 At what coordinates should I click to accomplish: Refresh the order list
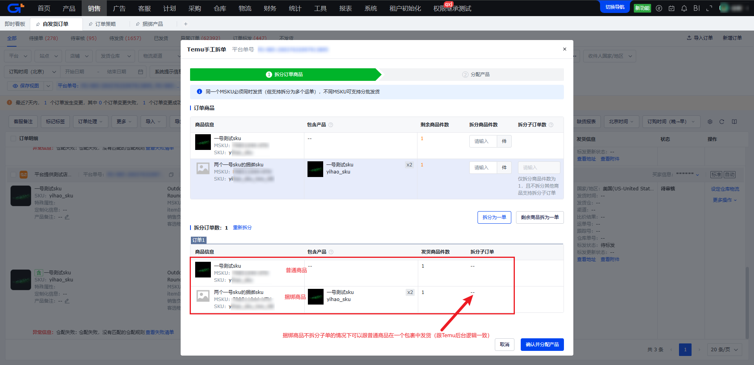point(722,122)
